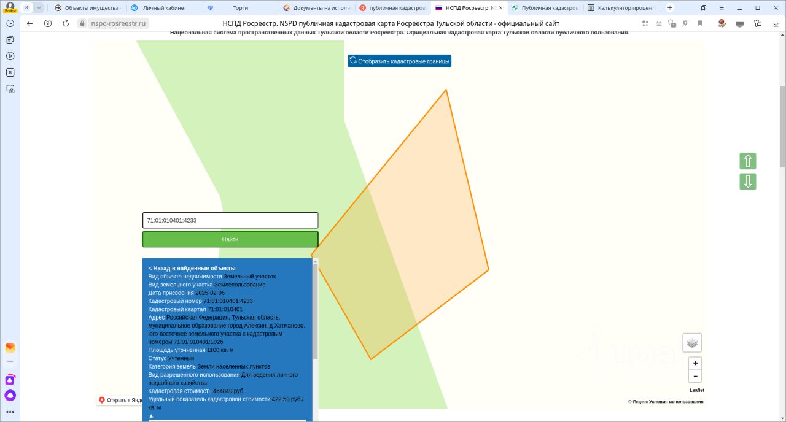786x422 pixels.
Task: Expand the tab list dropdown arrow
Action: [x=39, y=7]
